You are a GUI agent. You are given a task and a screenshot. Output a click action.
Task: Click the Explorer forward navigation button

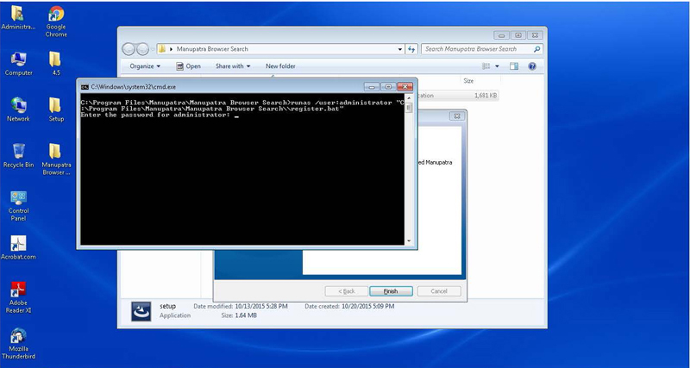click(142, 49)
